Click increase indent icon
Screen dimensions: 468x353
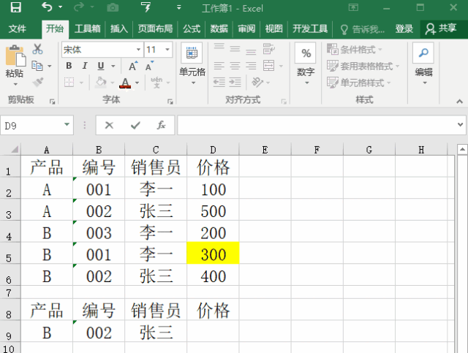coord(235,82)
